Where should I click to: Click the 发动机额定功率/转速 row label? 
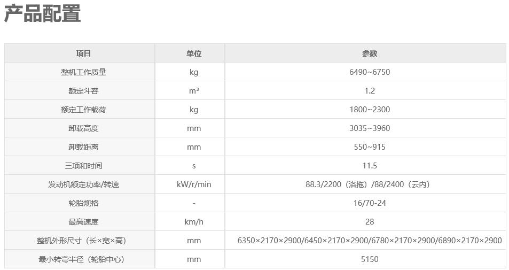pos(83,184)
